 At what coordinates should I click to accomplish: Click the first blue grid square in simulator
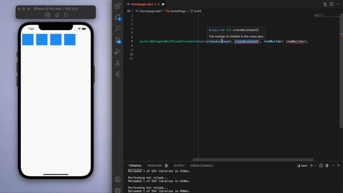coord(28,39)
